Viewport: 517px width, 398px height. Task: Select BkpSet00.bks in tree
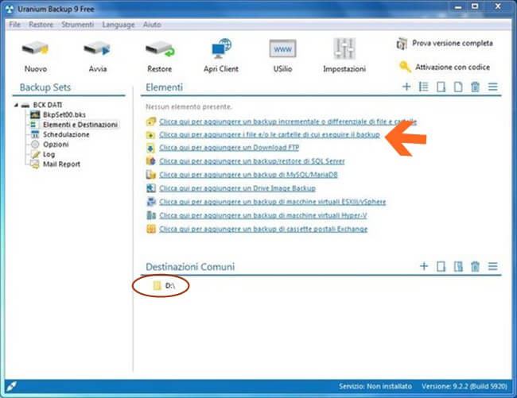coord(64,115)
